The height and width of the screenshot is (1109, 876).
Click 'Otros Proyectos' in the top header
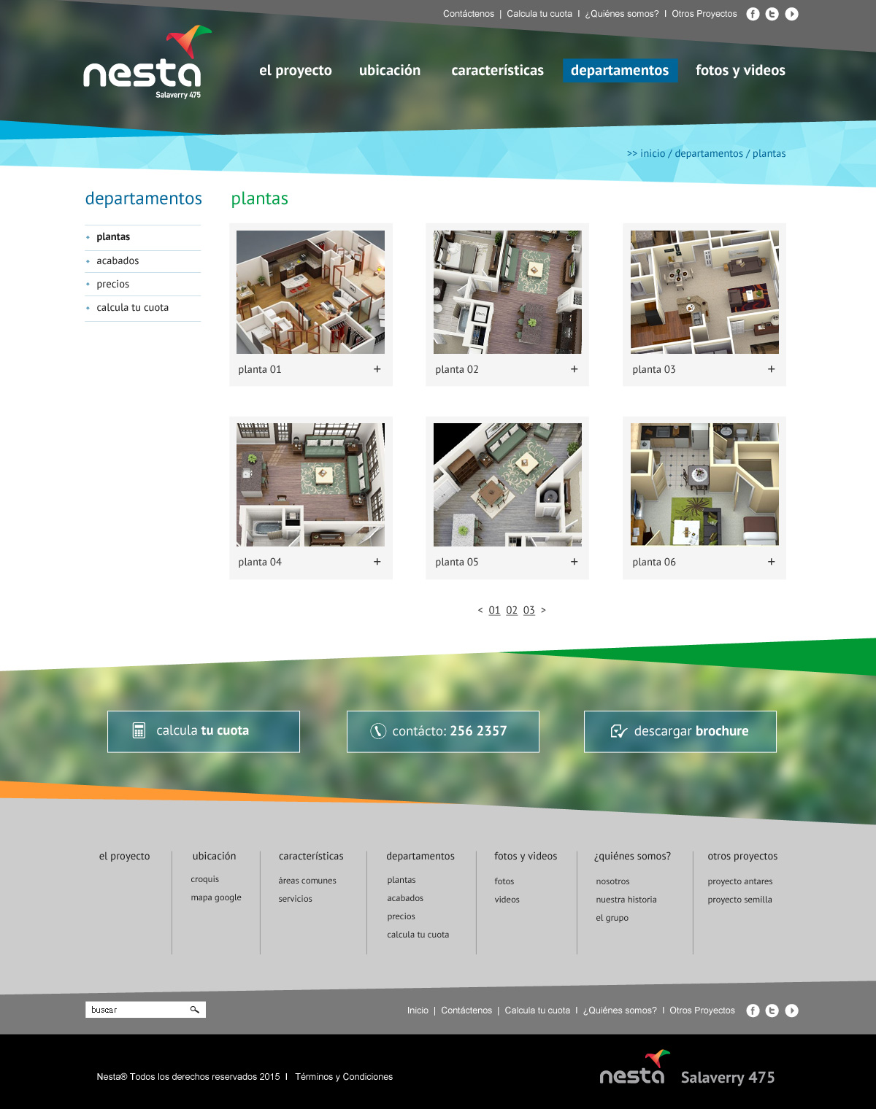(x=704, y=14)
